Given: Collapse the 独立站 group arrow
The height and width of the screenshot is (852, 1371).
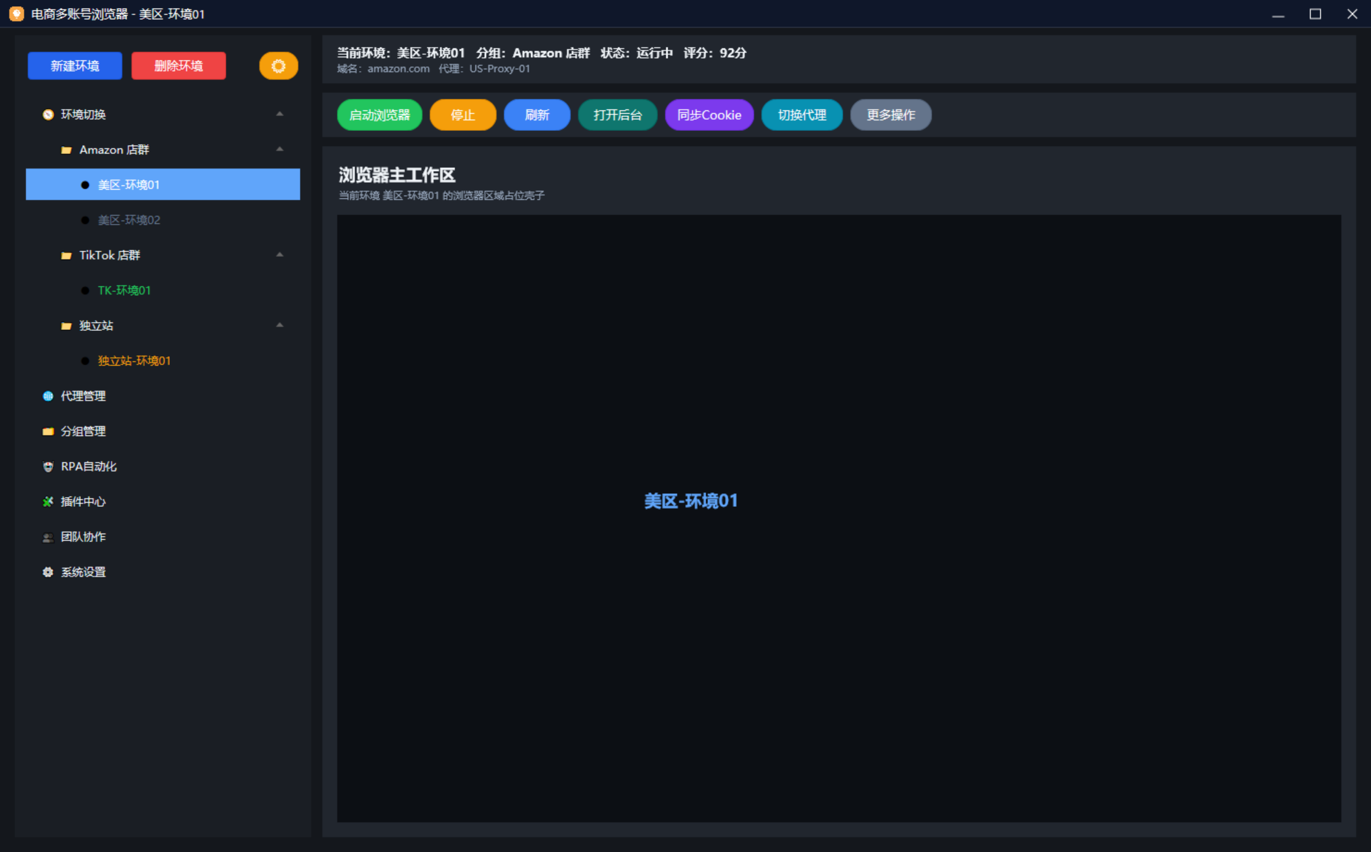Looking at the screenshot, I should [x=280, y=325].
